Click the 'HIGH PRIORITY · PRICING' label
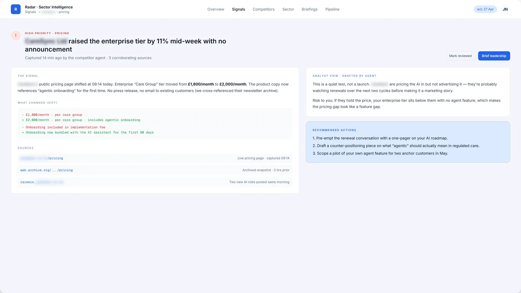The height and width of the screenshot is (293, 521). (x=47, y=33)
